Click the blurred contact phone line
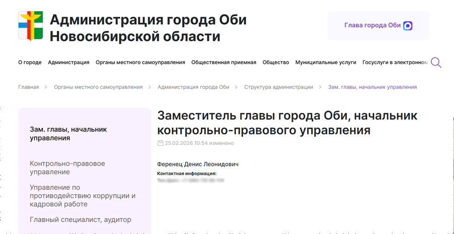 click(x=191, y=181)
